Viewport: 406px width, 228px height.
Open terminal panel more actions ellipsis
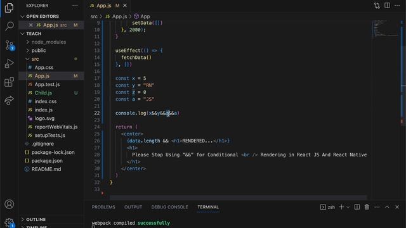pos(377,207)
